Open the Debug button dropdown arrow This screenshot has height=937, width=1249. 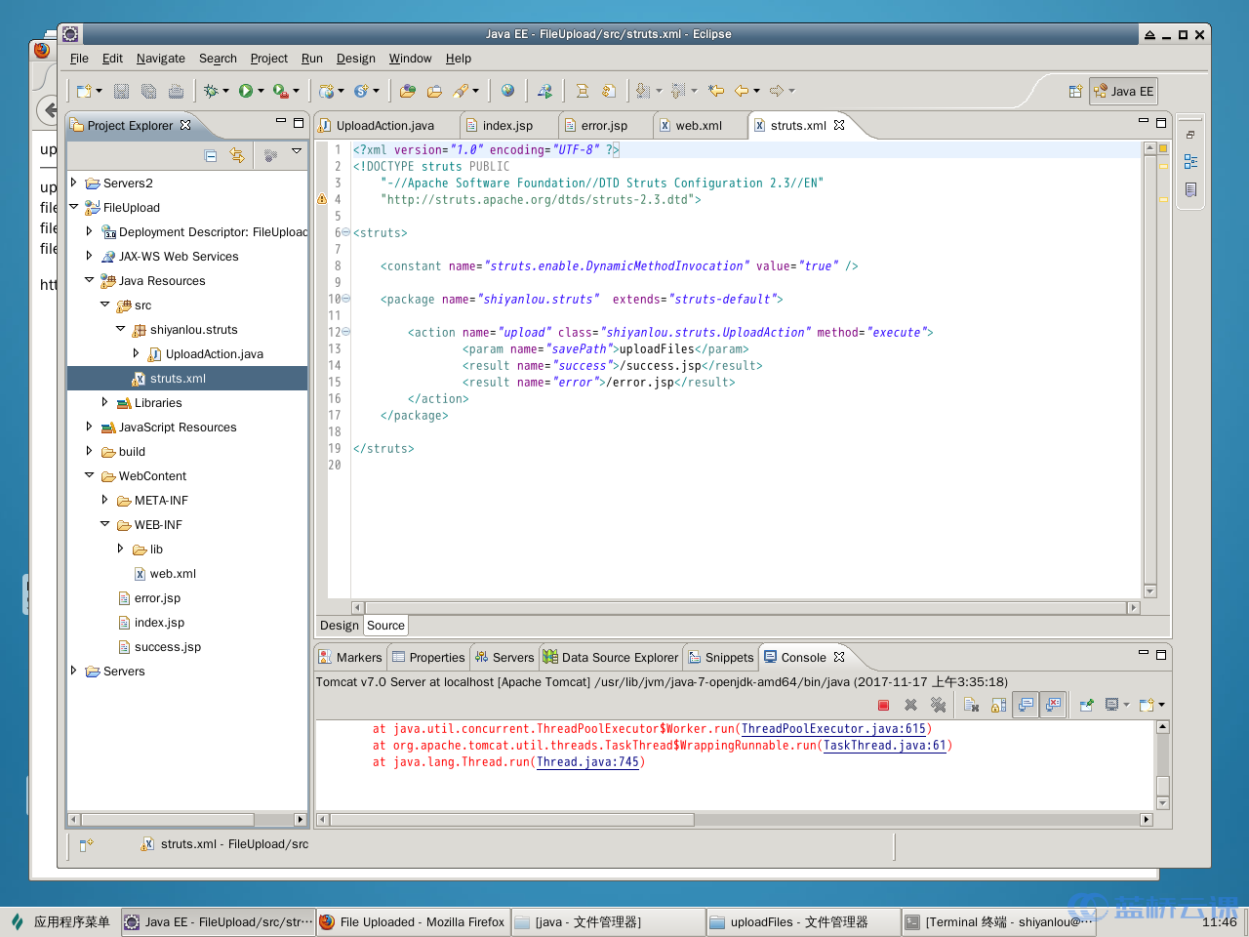click(x=225, y=91)
